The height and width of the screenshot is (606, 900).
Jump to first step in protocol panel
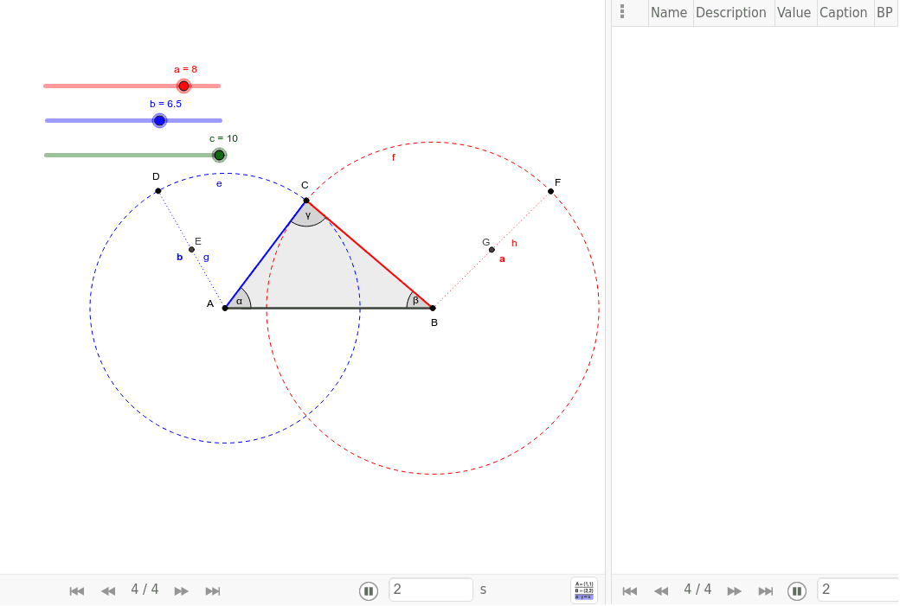coord(630,591)
